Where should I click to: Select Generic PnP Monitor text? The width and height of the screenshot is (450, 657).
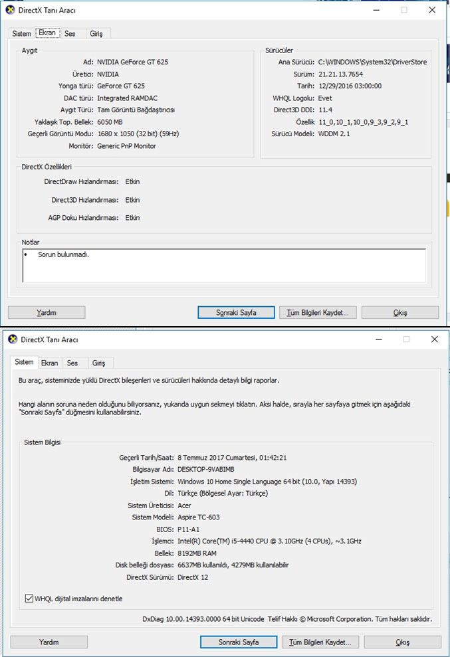pos(127,145)
